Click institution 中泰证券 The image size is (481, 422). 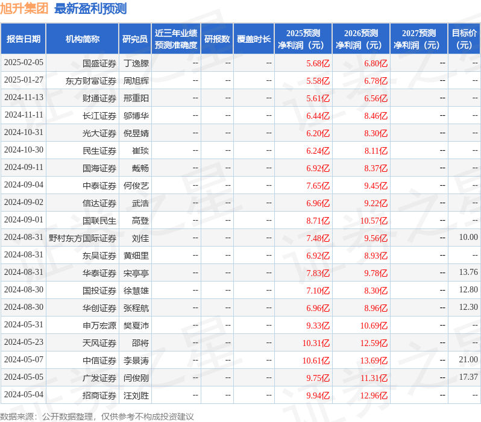coord(99,186)
